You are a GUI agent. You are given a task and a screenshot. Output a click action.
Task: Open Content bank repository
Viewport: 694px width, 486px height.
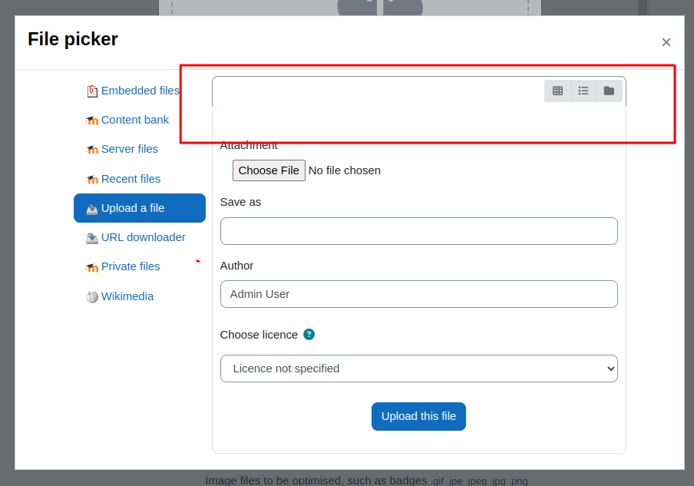(135, 120)
